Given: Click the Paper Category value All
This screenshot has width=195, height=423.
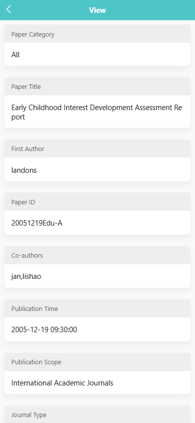Looking at the screenshot, I should pyautogui.click(x=15, y=55).
